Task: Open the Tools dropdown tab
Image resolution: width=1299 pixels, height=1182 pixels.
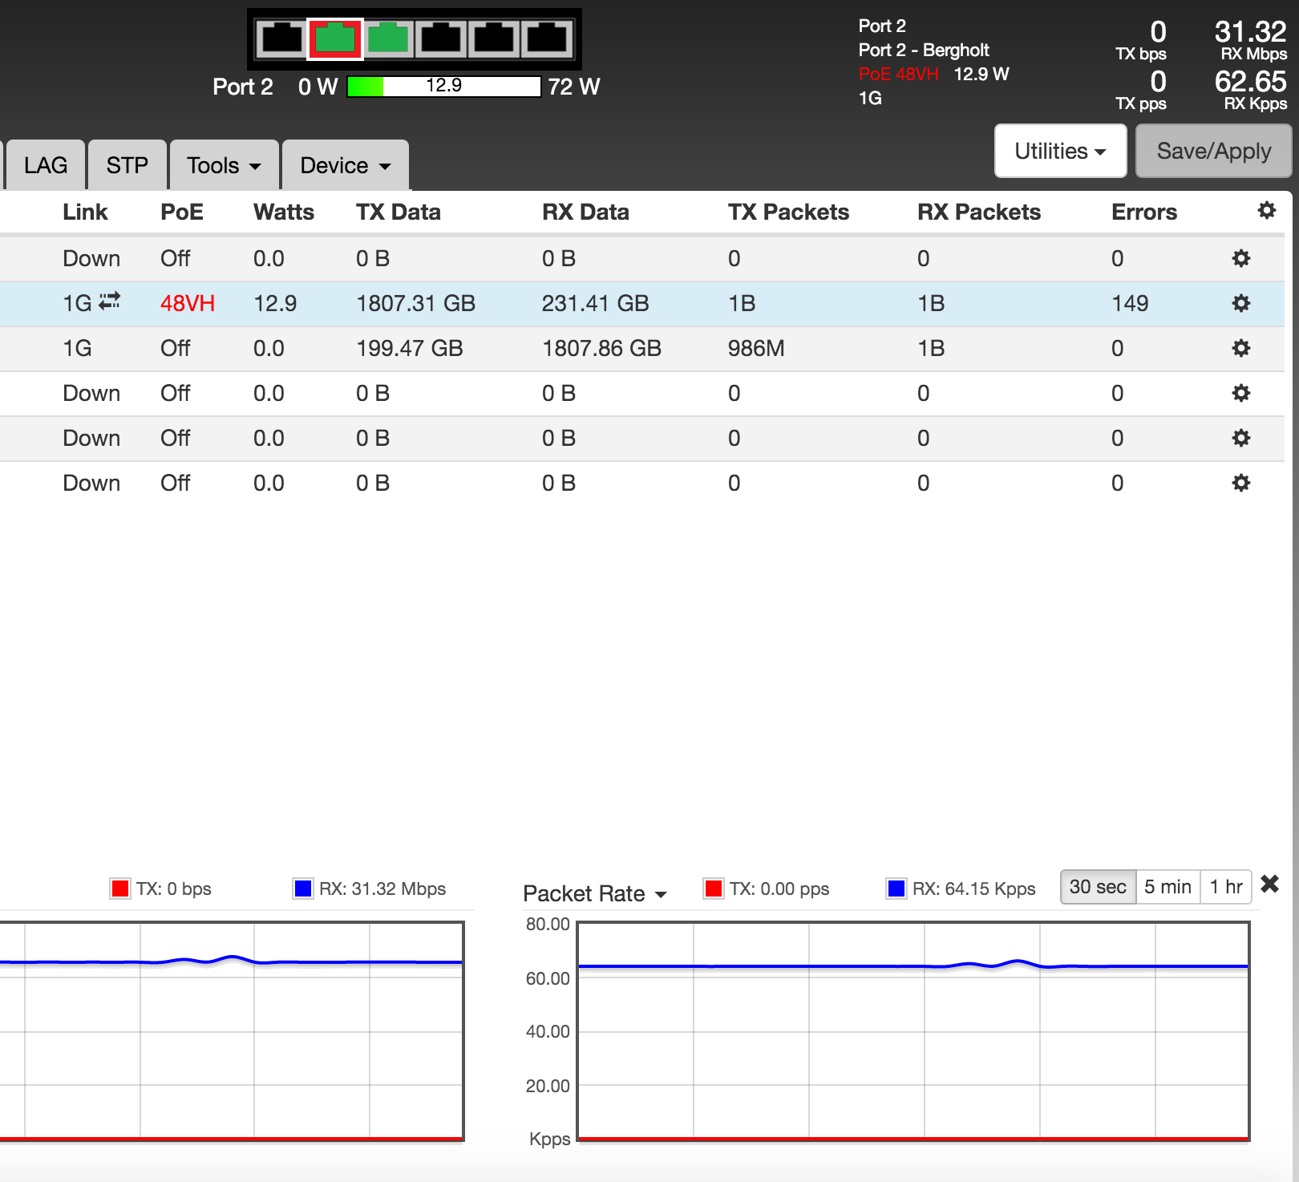Action: 224,165
